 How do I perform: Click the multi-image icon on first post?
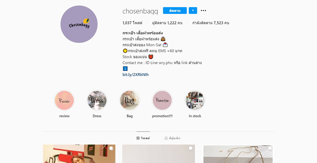coord(111,149)
